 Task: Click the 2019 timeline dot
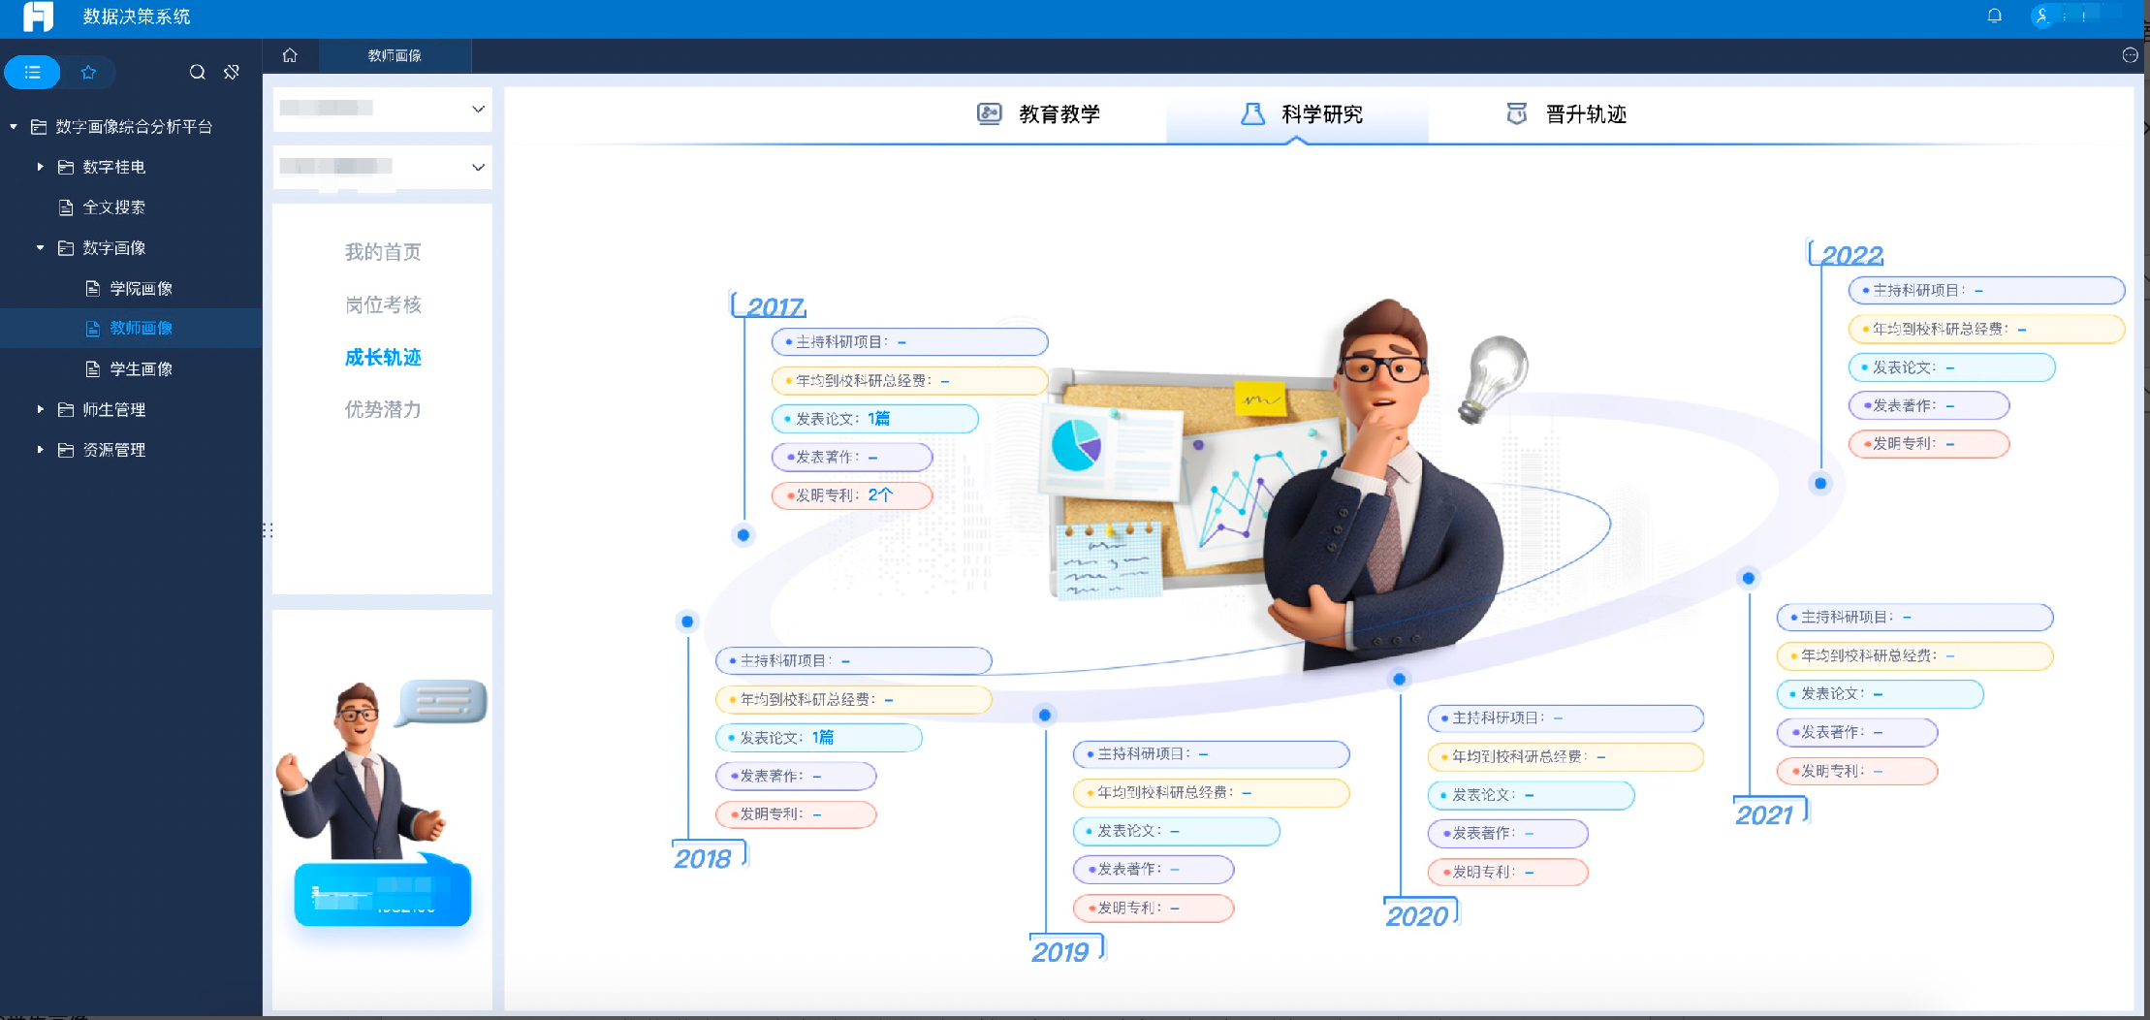pyautogui.click(x=1045, y=715)
